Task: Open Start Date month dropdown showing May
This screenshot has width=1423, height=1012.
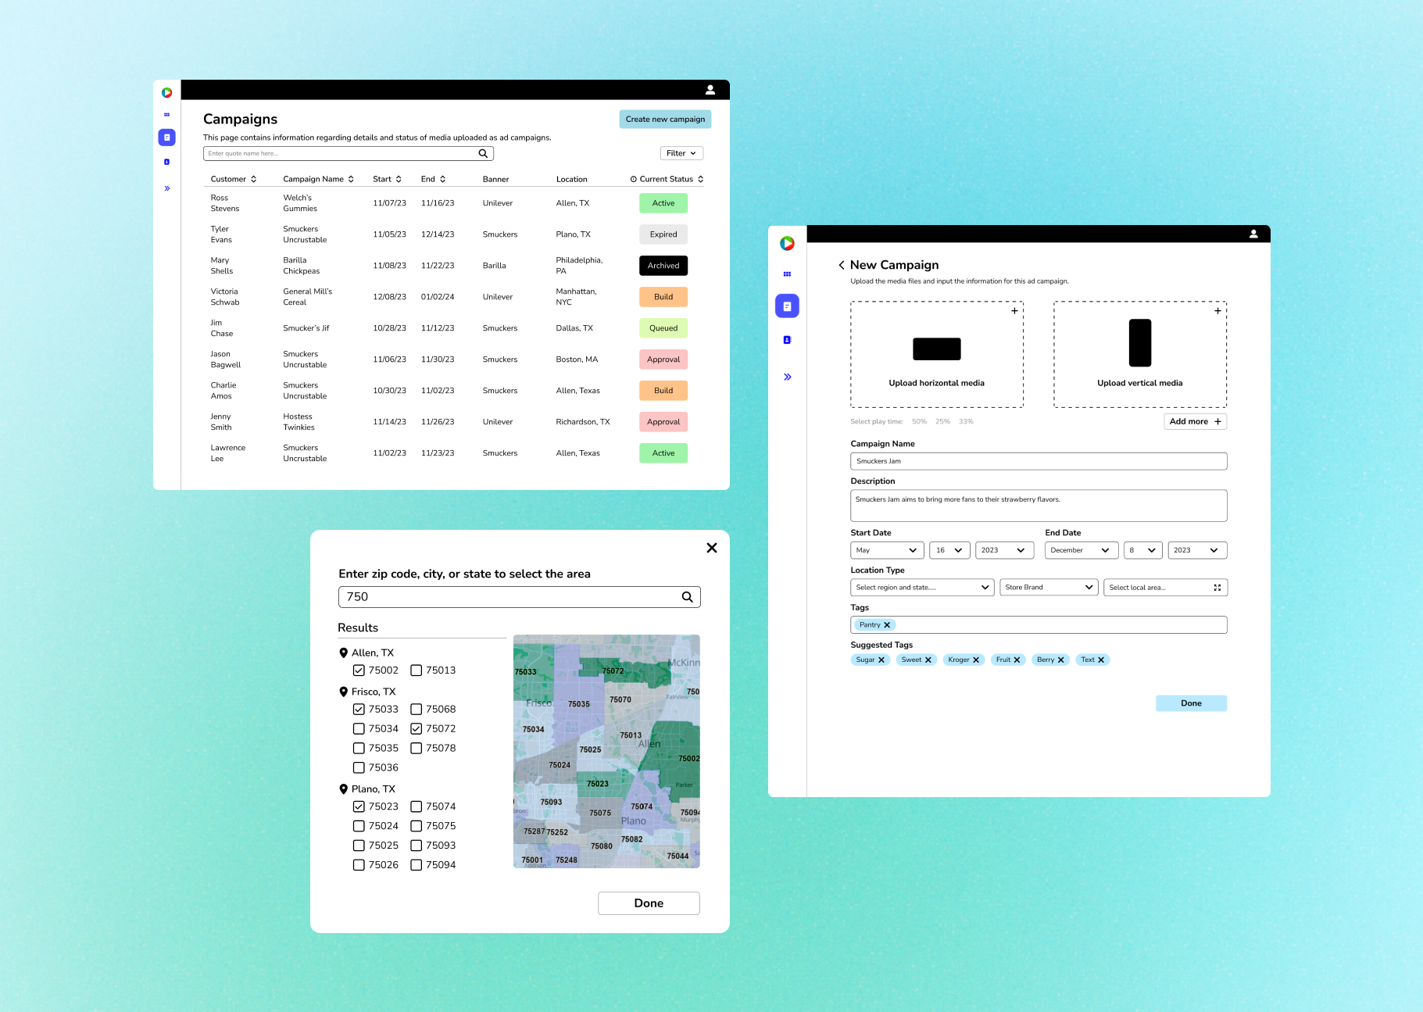Action: coord(887,550)
